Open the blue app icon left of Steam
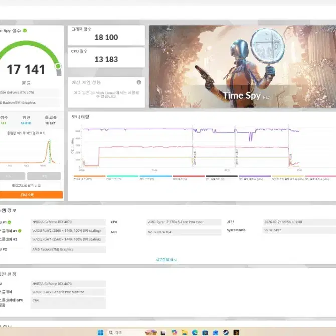336x336 pixels. click(x=215, y=332)
